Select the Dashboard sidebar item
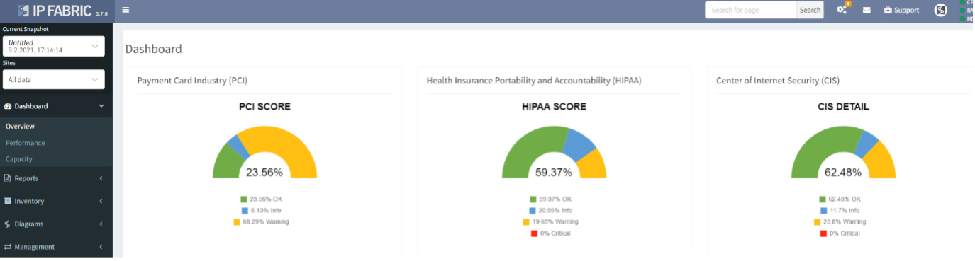975x261 pixels. point(56,106)
